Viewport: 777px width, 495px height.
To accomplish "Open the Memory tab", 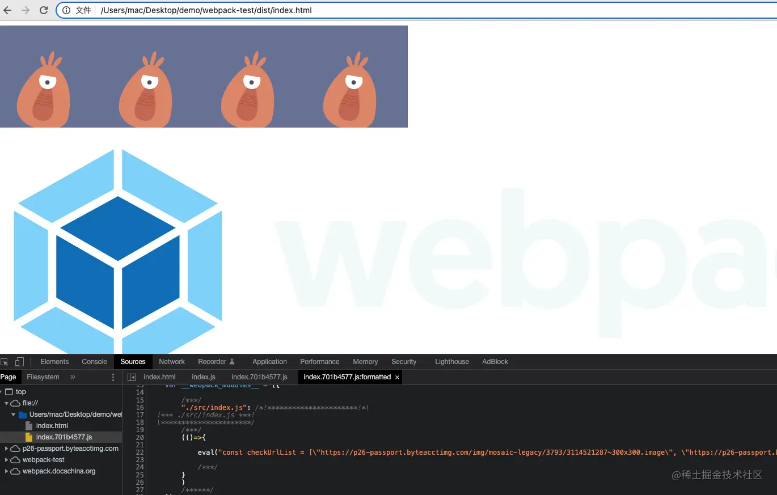I will tap(365, 362).
